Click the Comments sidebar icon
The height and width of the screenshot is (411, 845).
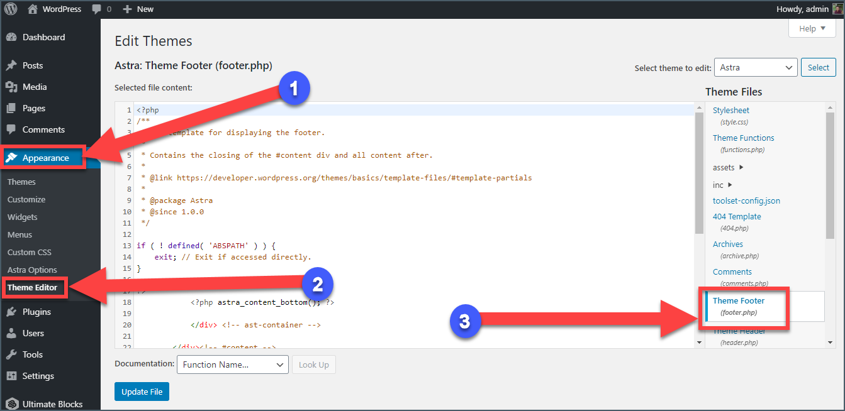pyautogui.click(x=11, y=129)
